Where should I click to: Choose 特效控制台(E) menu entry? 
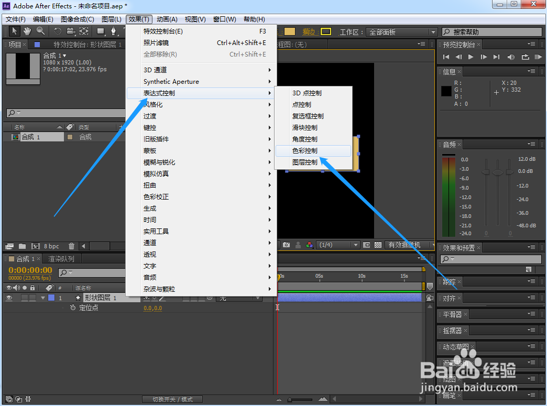coord(202,31)
